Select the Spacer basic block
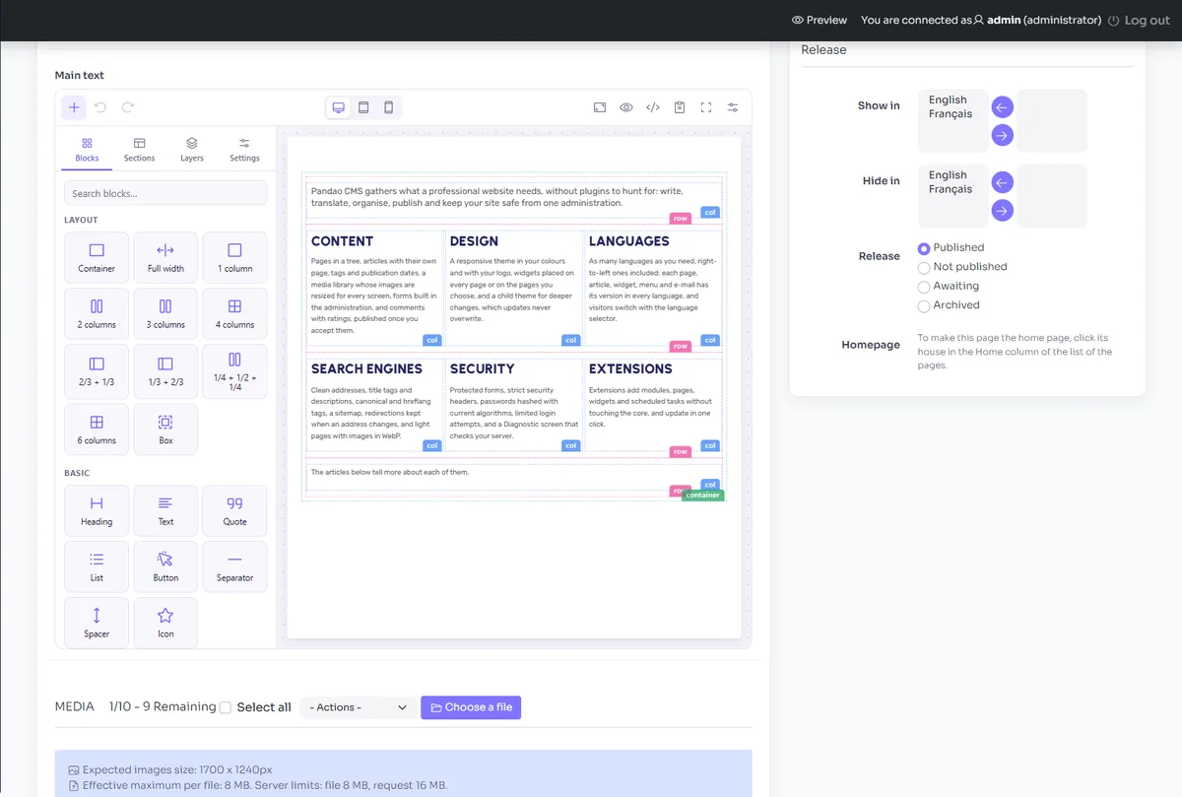The width and height of the screenshot is (1182, 797). [97, 623]
